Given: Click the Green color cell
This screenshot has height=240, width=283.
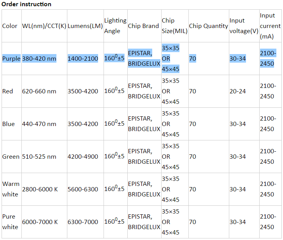Looking at the screenshot, I should point(11,157).
